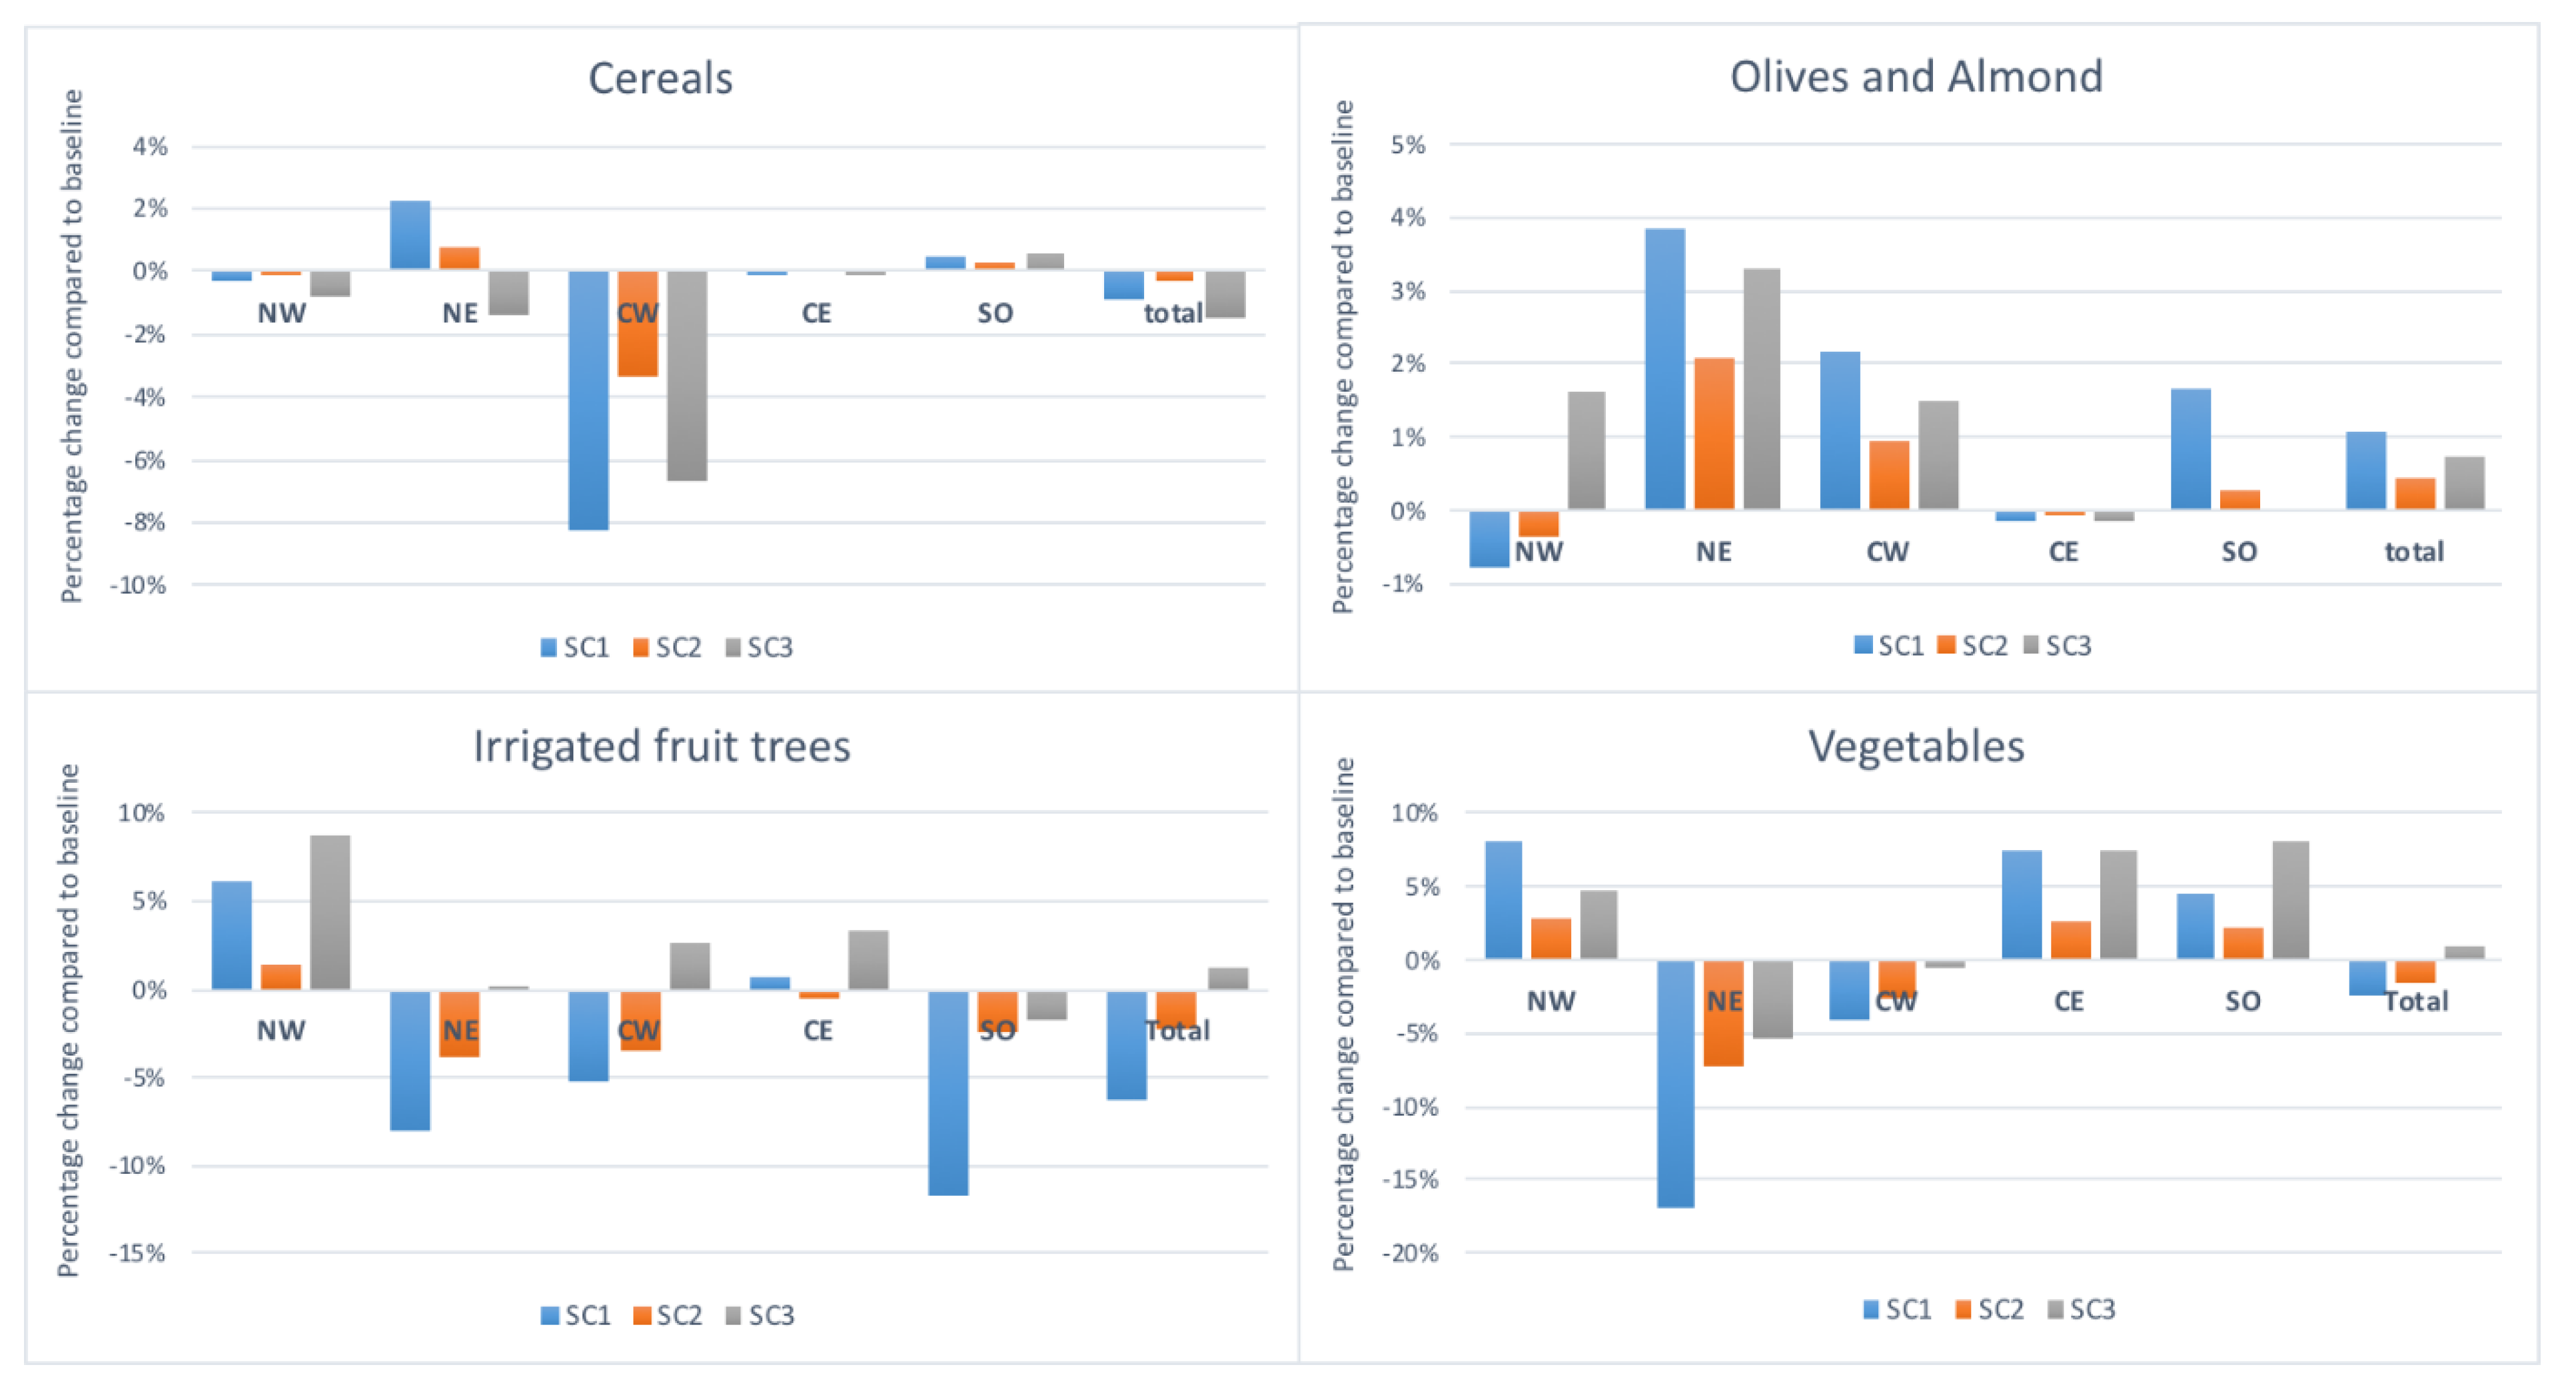This screenshot has width=2576, height=1393.
Task: Click the SC2 legend label under Irrigated fruit trees
Action: pyautogui.click(x=679, y=1315)
